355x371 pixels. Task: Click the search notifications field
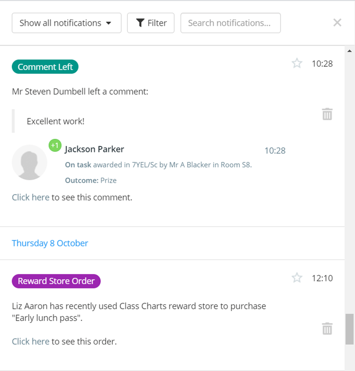[x=230, y=23]
